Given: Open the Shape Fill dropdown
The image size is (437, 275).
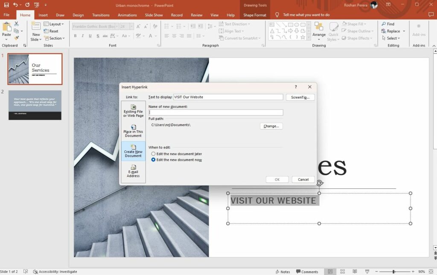Looking at the screenshot, I should click(354, 23).
